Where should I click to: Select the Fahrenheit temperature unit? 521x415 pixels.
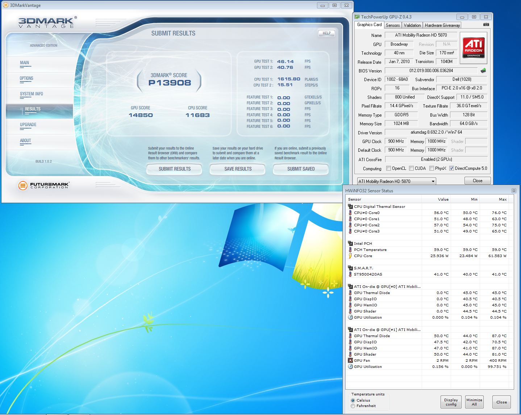coord(353,406)
